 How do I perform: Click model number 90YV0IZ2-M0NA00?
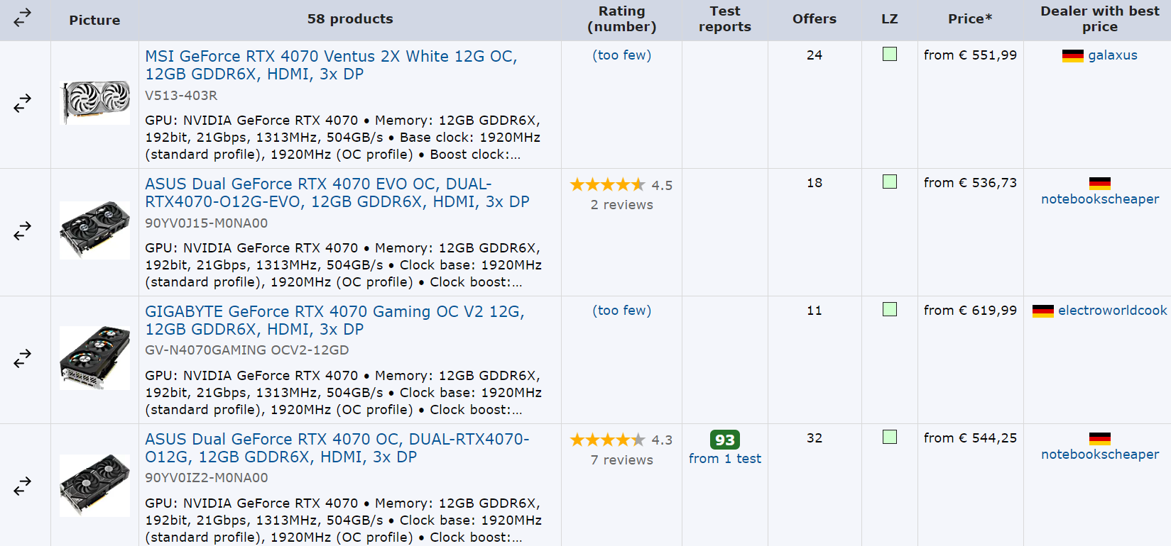(207, 478)
